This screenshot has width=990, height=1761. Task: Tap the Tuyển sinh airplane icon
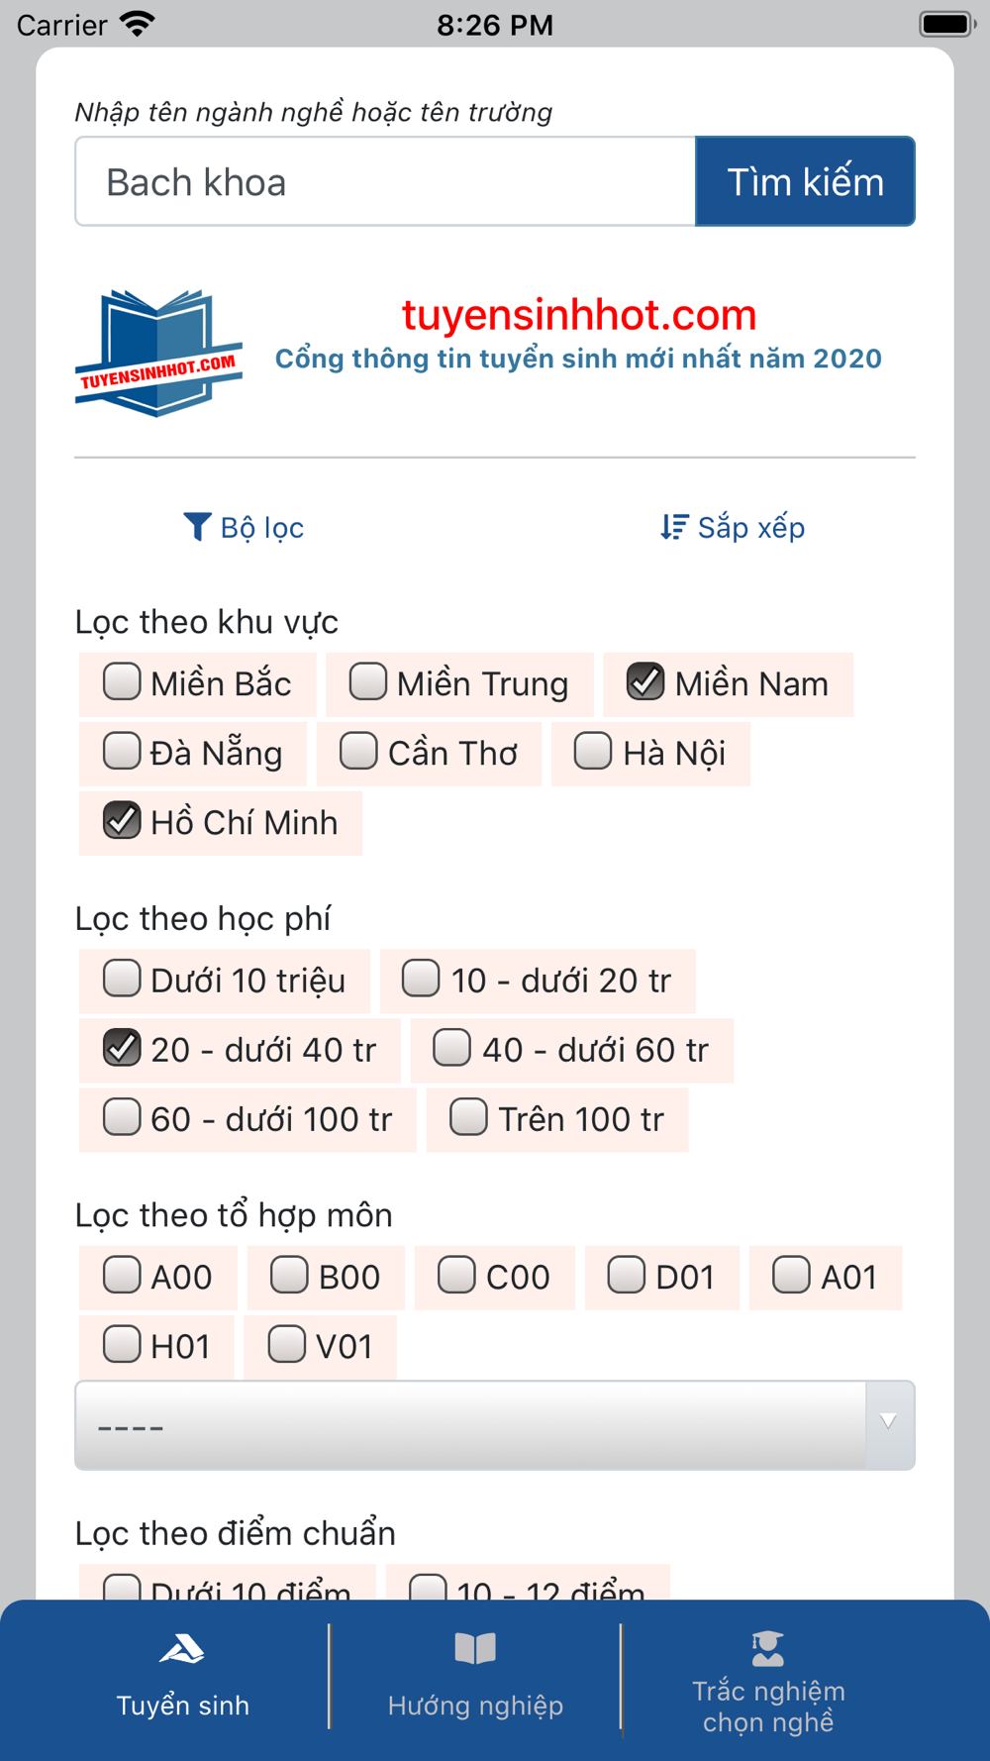[x=182, y=1649]
